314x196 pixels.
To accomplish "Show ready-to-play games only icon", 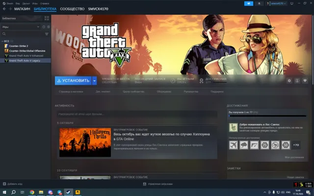I will [x=49, y=27].
